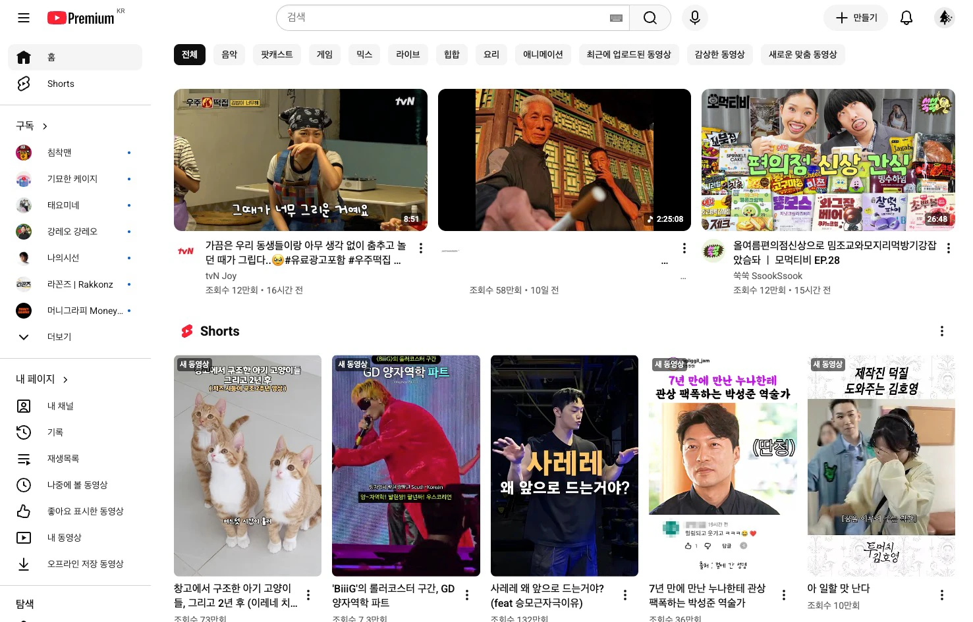Image resolution: width=973 pixels, height=622 pixels.
Task: Open the 태요미네 subscription channel
Action: pyautogui.click(x=75, y=205)
